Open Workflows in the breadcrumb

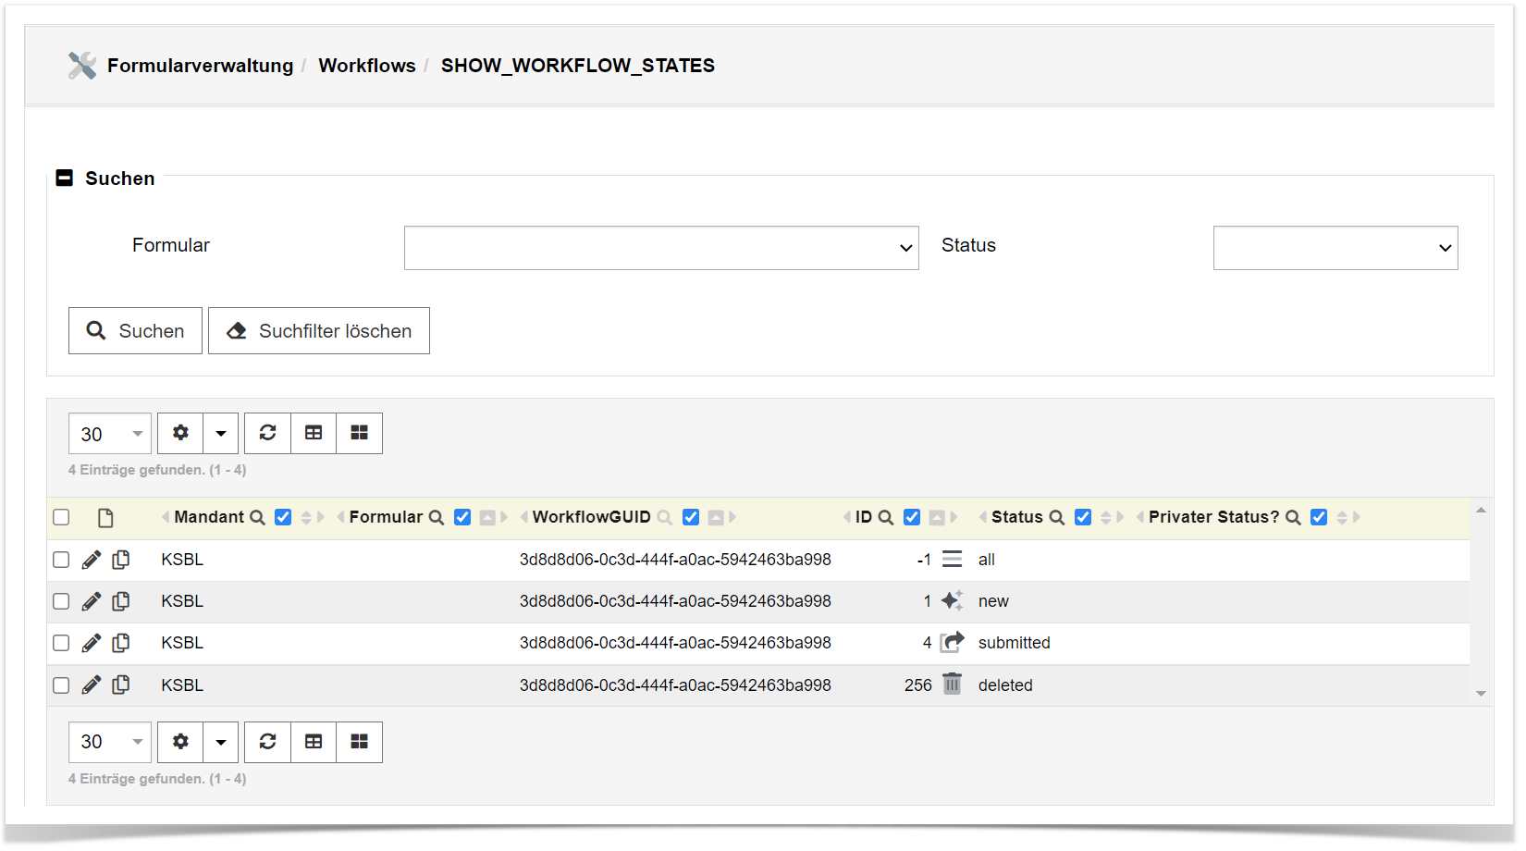point(366,66)
